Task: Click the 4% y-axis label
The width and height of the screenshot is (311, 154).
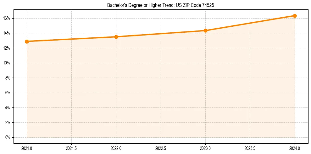Action: click(7, 107)
